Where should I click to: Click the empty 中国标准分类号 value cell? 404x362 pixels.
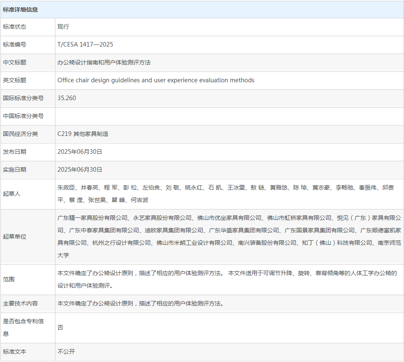[229, 116]
